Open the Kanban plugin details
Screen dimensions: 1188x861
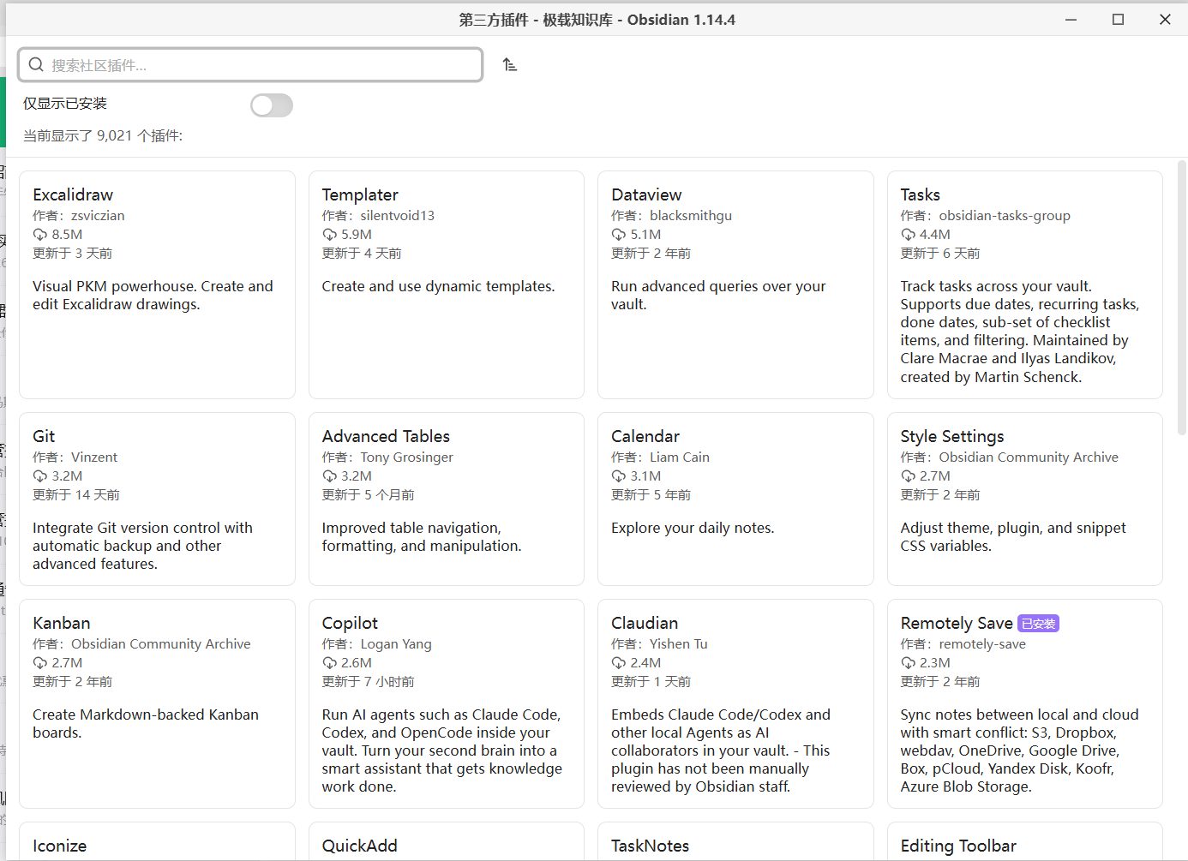(157, 703)
